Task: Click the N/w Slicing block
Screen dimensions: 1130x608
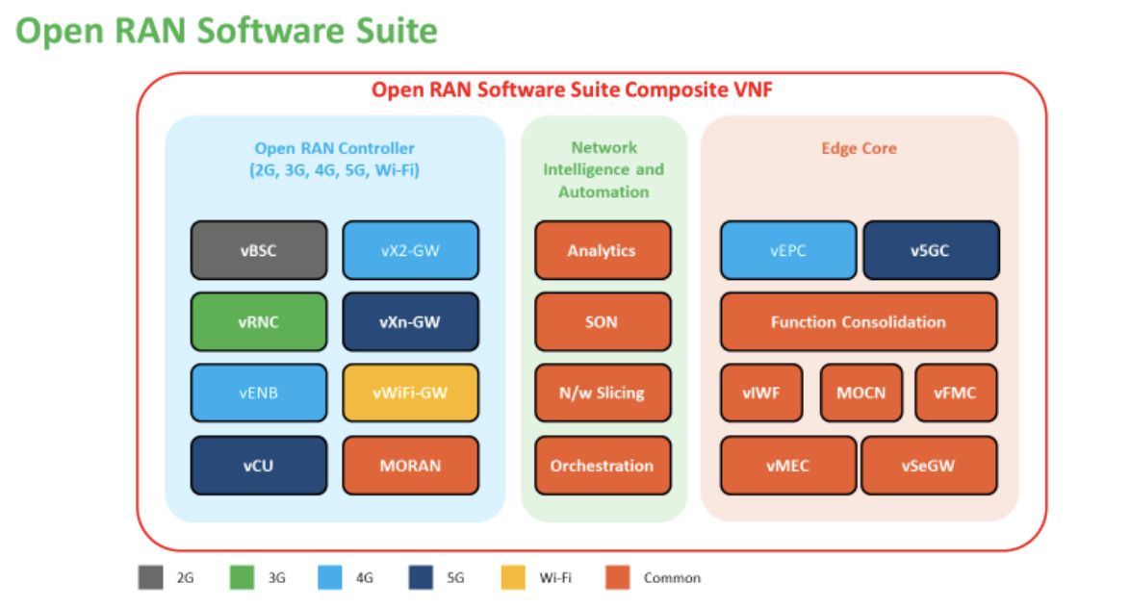Action: [x=602, y=393]
